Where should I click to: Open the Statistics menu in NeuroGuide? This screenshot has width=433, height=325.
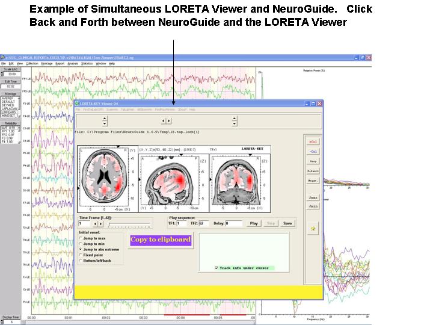(87, 64)
